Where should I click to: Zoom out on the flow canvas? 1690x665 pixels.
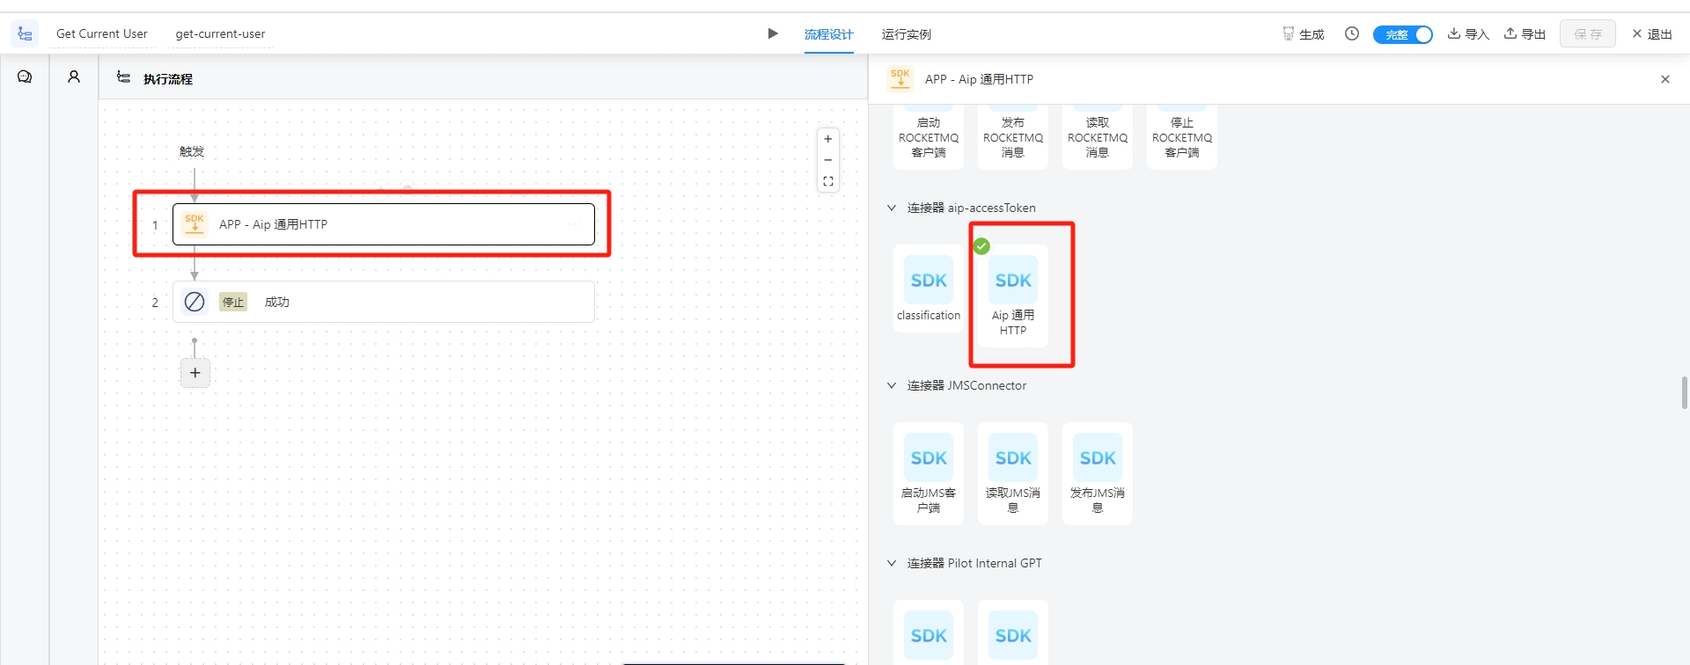tap(828, 160)
